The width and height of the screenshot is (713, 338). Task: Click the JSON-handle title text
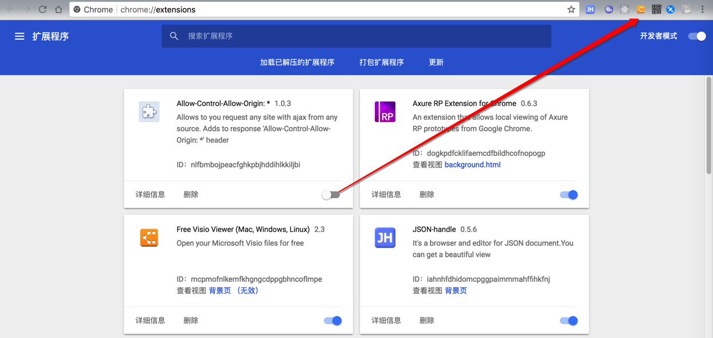(x=434, y=230)
